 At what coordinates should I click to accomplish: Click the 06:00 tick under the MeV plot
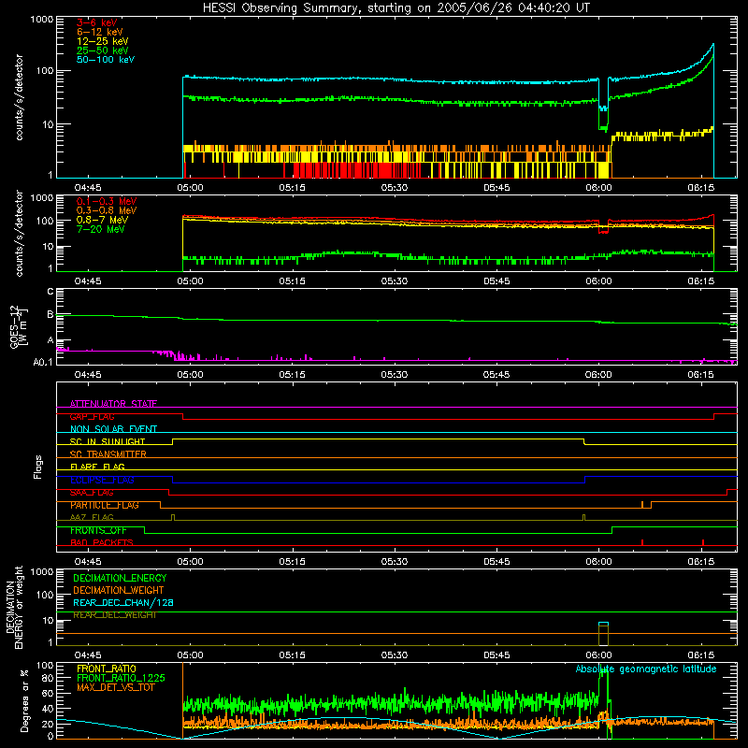click(598, 281)
